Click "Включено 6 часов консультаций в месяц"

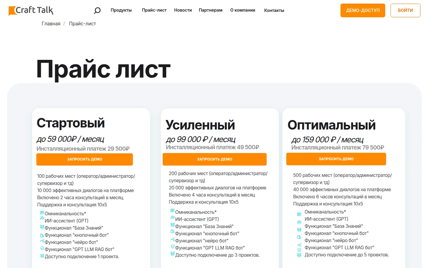[x=338, y=197]
